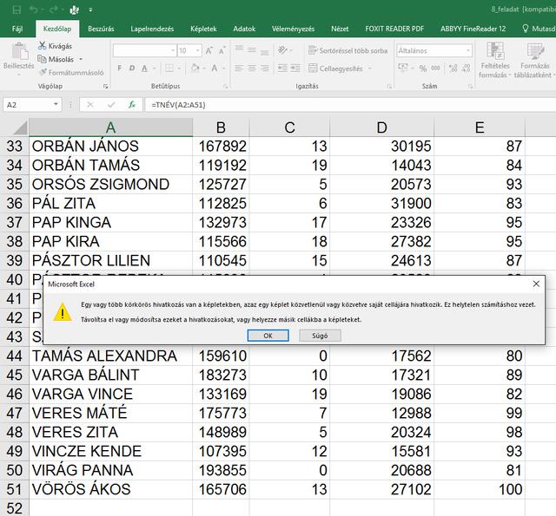Switch to the Lapelrendezés tab
556x516 pixels.
tap(152, 29)
